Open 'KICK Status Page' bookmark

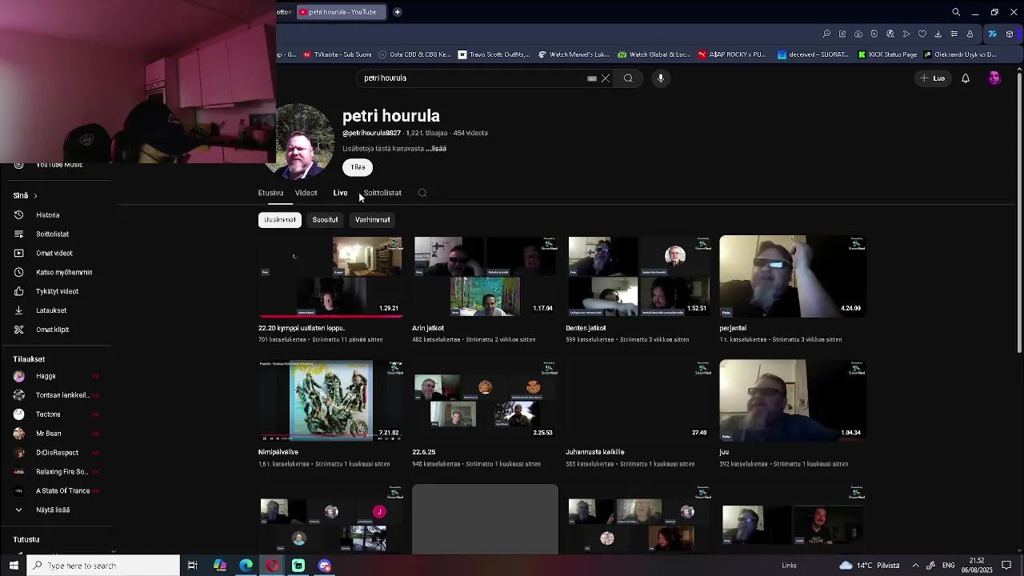(x=887, y=54)
